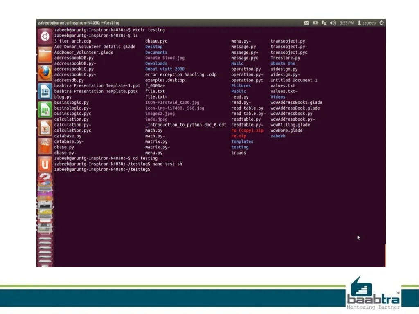419x314 pixels.
Task: Open LibreOffice Writer from the launcher
Action: [x=45, y=91]
